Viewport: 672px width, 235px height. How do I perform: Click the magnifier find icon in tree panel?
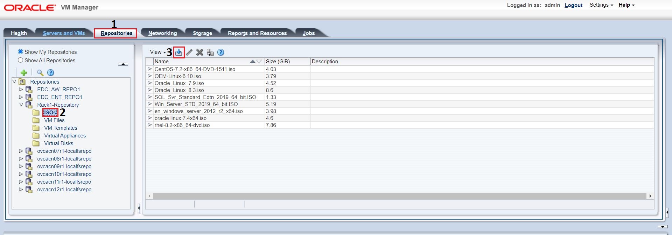tap(40, 73)
